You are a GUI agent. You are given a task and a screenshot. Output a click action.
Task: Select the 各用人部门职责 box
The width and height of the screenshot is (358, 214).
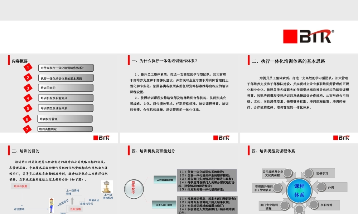[164, 205]
